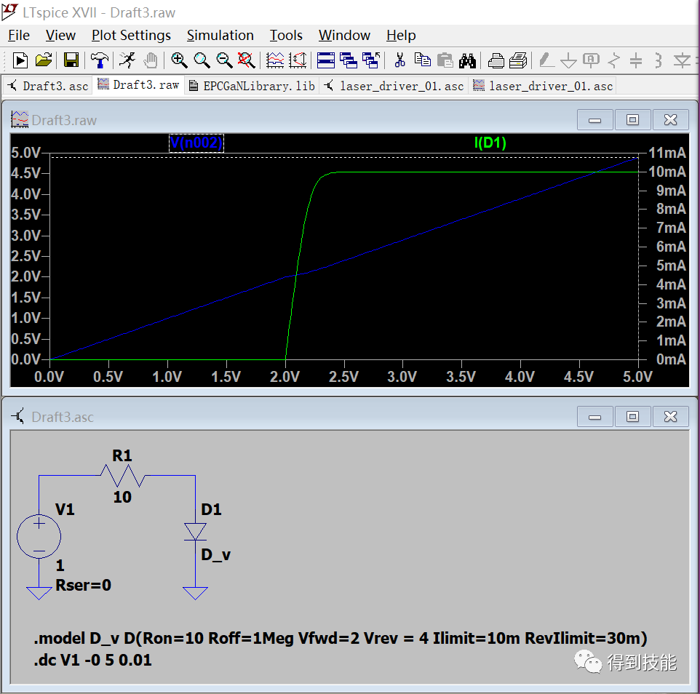Click the 11mA right axis label
This screenshot has width=700, height=694.
click(x=667, y=153)
